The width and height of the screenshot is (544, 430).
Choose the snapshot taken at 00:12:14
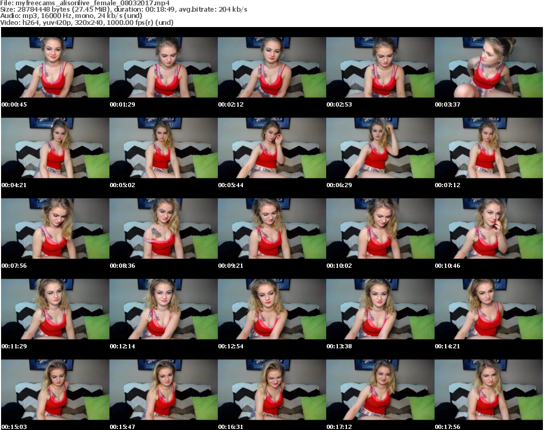[x=164, y=309]
